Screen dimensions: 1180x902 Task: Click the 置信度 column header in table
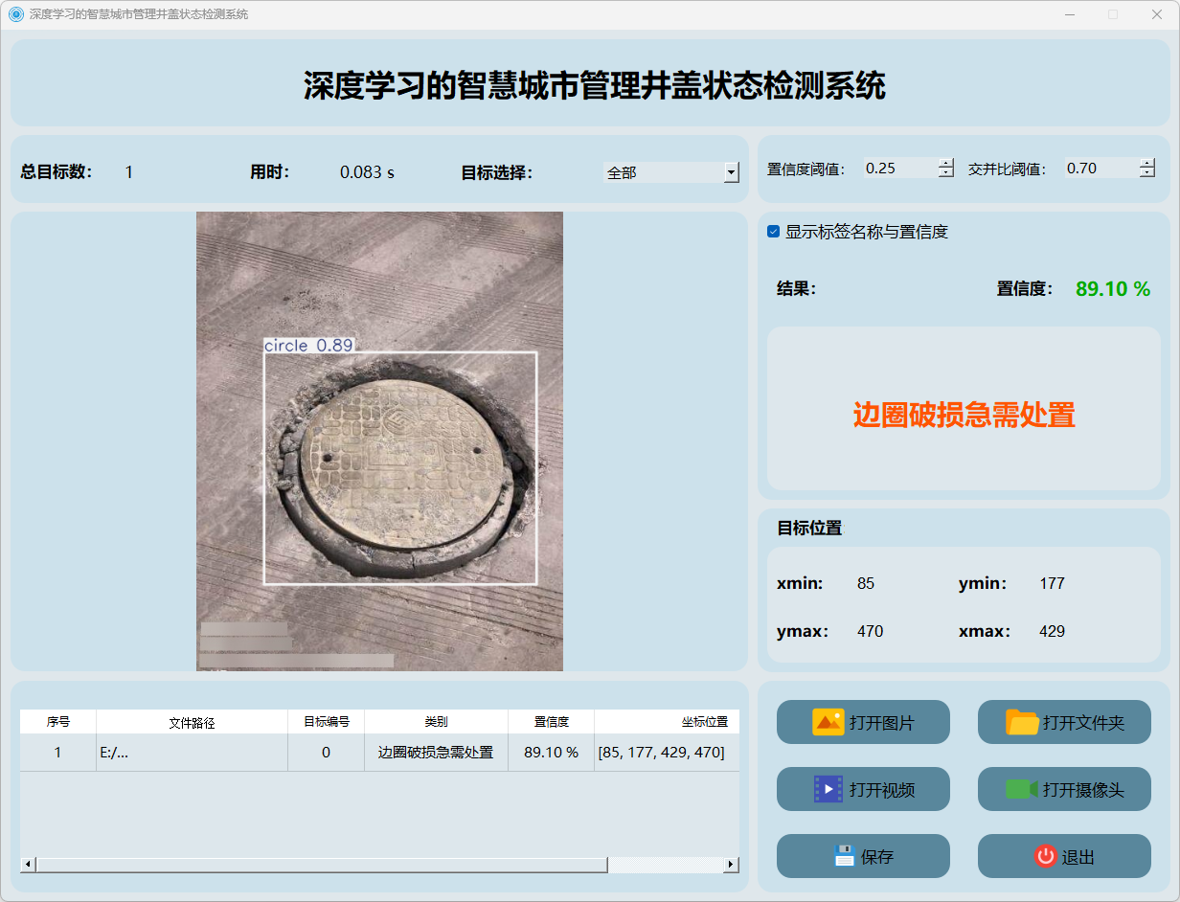coord(551,722)
